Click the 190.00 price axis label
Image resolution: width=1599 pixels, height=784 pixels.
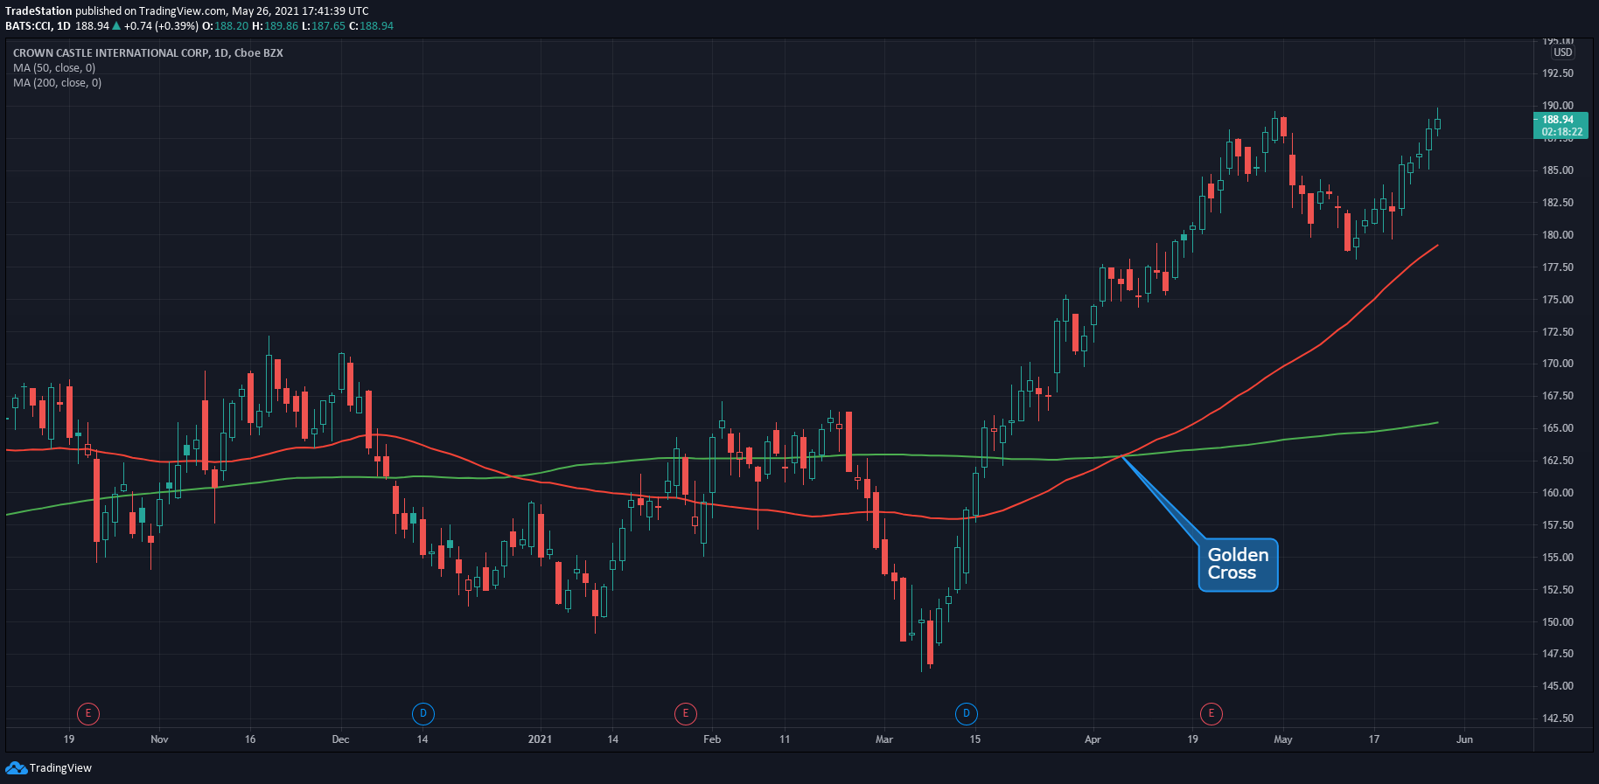coord(1557,105)
